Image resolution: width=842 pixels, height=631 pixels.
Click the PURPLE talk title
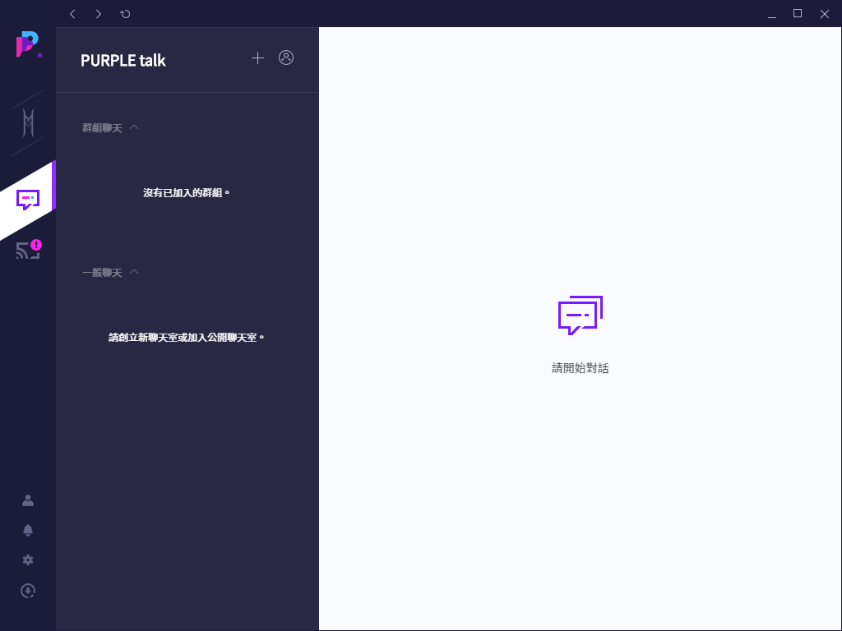123,60
